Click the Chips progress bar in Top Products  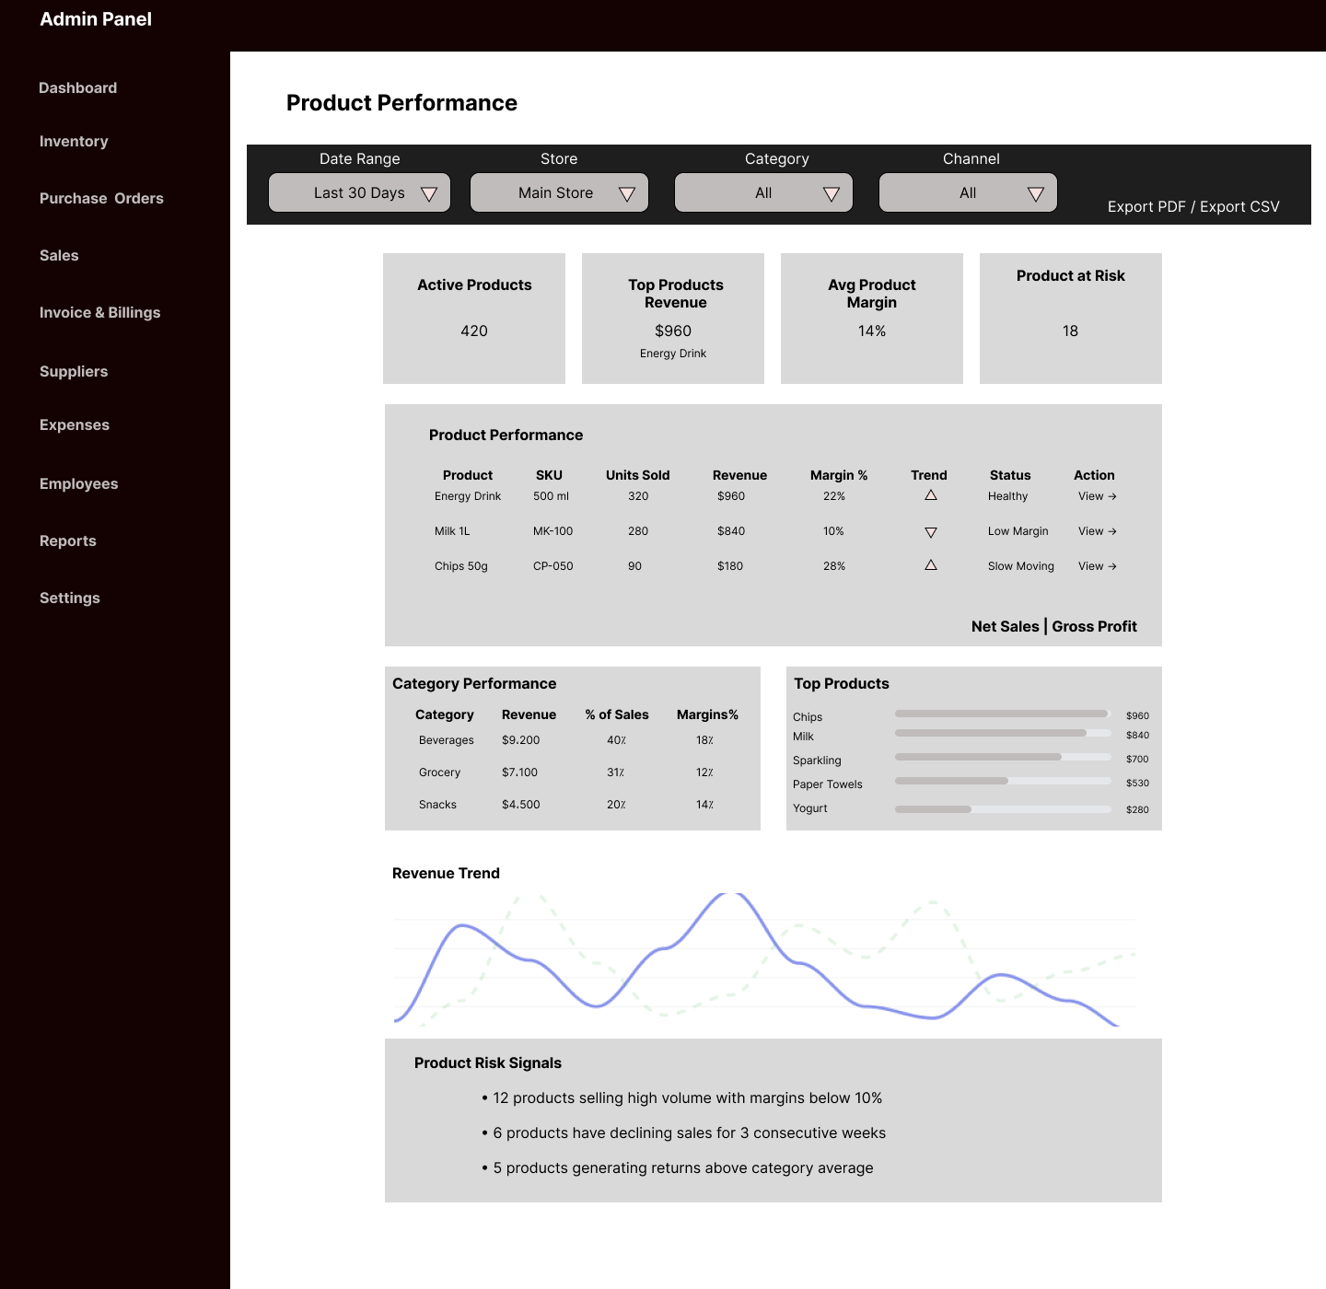click(x=1001, y=714)
